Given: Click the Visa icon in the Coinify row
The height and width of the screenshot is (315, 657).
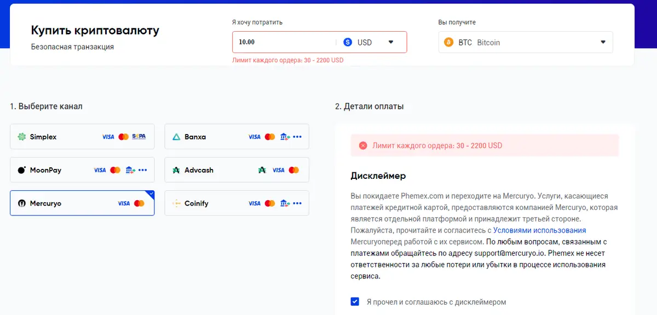Looking at the screenshot, I should [x=255, y=203].
